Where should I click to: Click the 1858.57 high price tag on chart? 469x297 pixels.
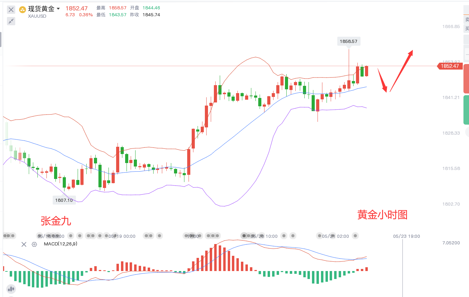pyautogui.click(x=348, y=42)
